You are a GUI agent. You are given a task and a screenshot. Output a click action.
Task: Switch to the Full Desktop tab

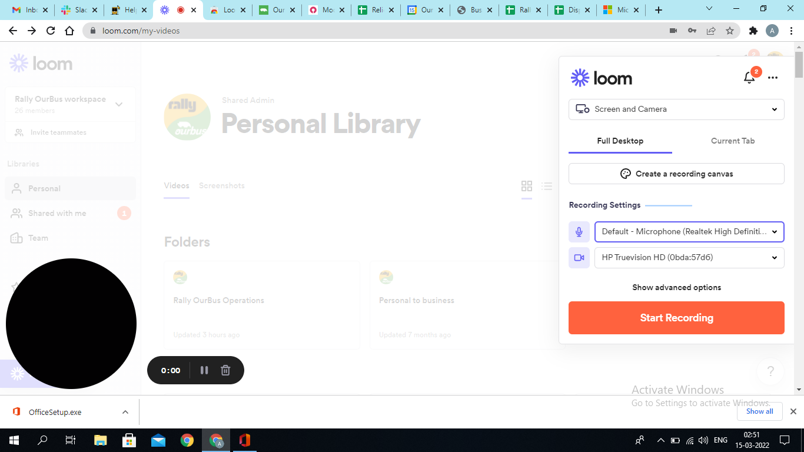pyautogui.click(x=620, y=141)
